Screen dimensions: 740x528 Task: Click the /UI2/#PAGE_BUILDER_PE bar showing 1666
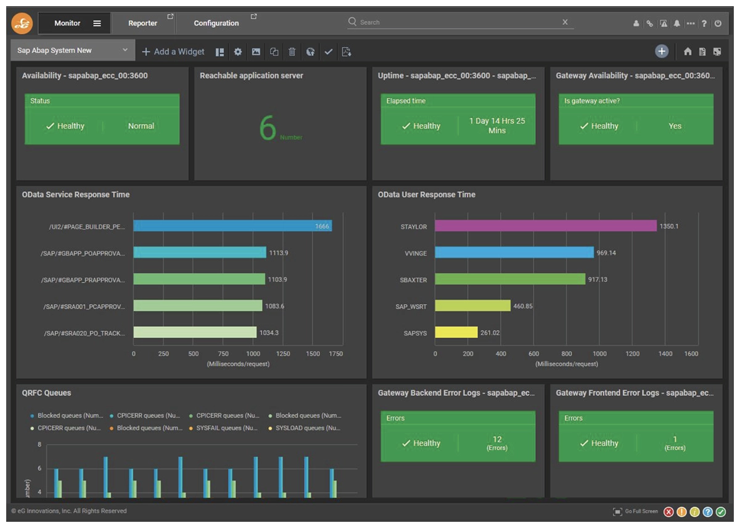[232, 226]
